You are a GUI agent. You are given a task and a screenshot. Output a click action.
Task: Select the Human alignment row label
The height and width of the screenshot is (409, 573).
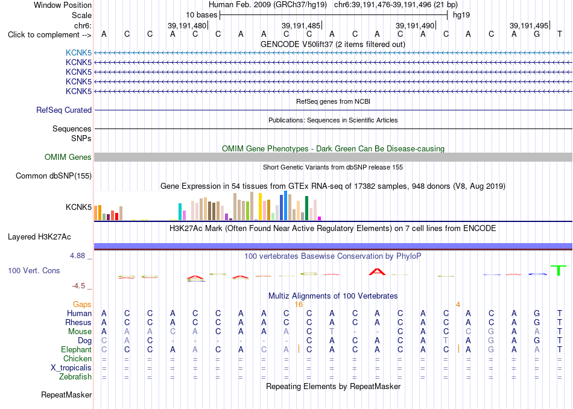tap(79, 314)
